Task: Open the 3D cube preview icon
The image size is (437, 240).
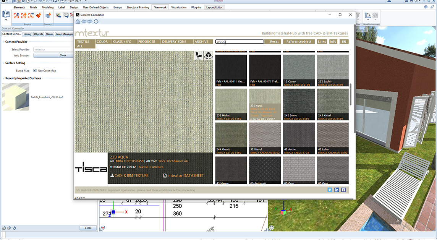Action: point(208,55)
